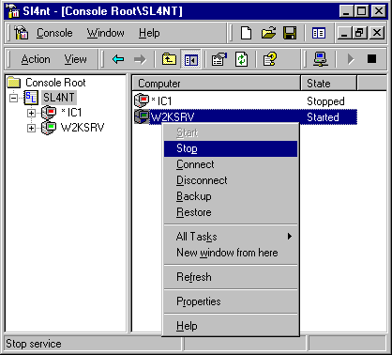Image resolution: width=392 pixels, height=355 pixels.
Task: Open the Action menu
Action: pyautogui.click(x=36, y=59)
